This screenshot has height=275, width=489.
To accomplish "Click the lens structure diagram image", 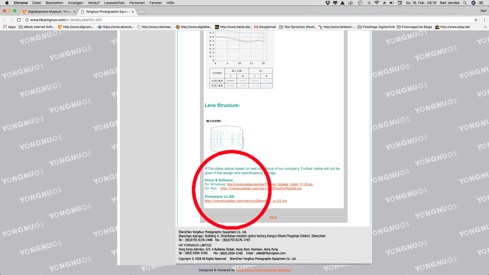I will 227,138.
